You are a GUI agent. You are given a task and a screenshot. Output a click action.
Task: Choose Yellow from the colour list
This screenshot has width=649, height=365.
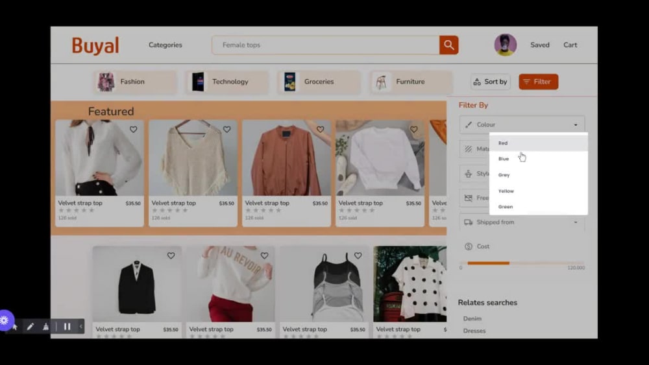[539, 191]
